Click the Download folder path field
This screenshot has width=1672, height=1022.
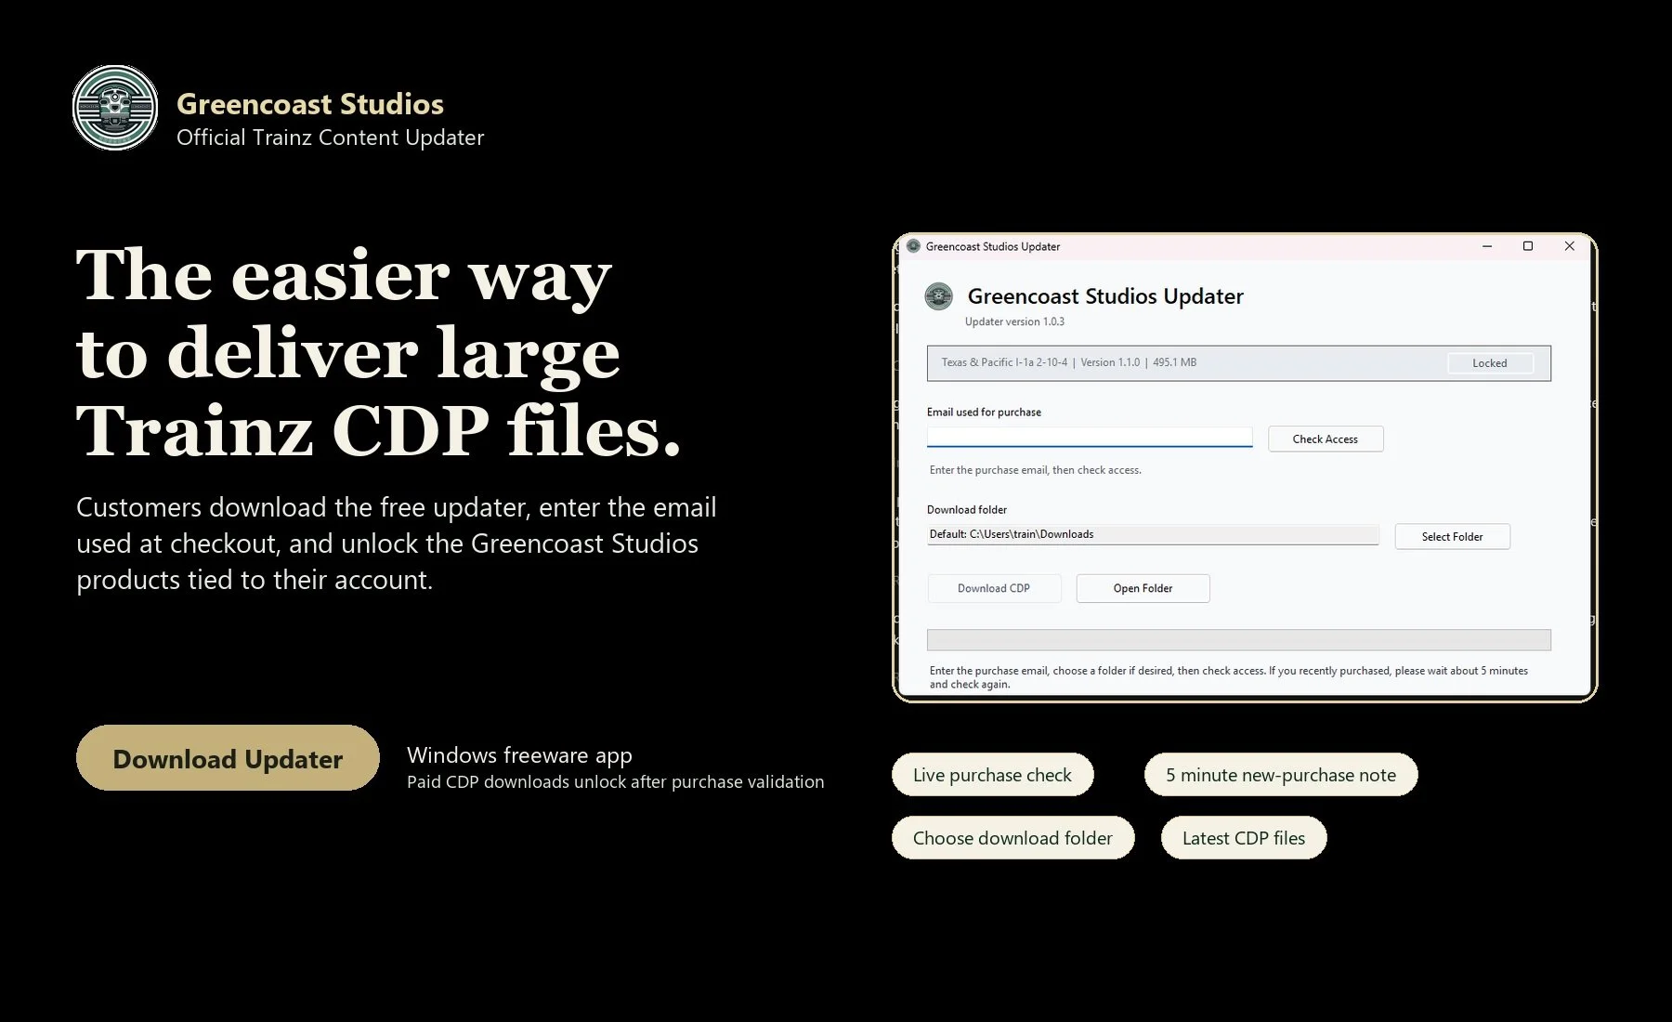pos(1153,534)
